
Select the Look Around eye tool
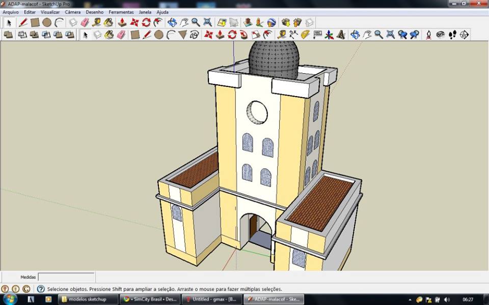click(x=440, y=35)
